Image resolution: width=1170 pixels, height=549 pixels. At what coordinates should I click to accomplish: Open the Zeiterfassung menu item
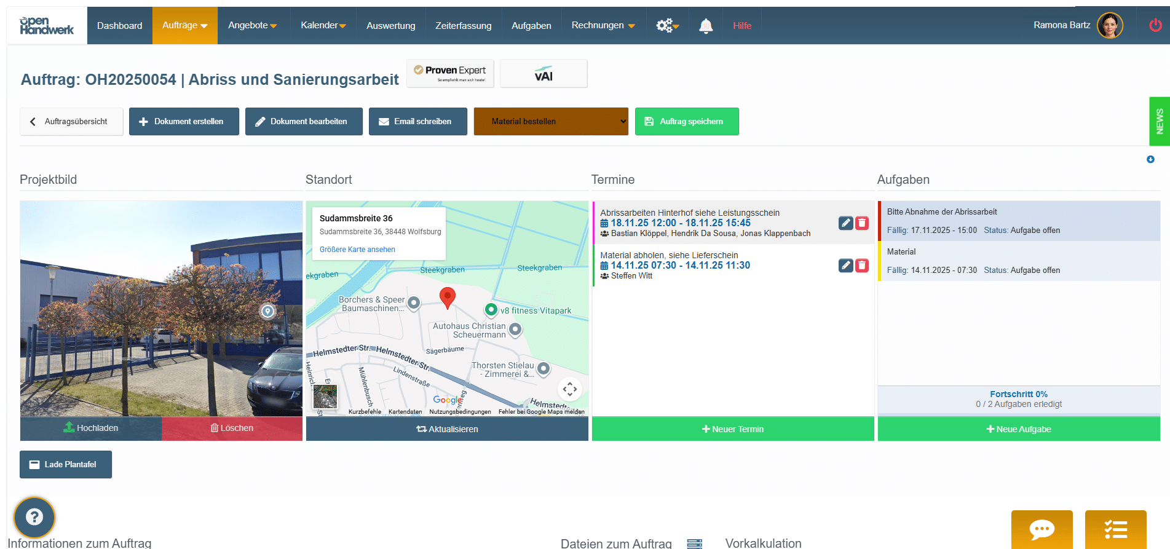point(463,26)
